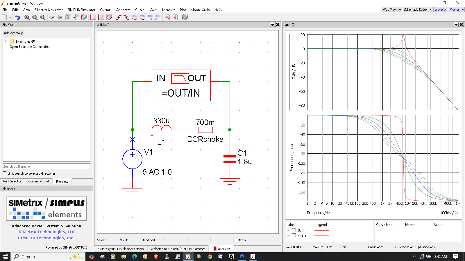The image size is (465, 261).
Task: Click the eye Show curves icon
Action: tap(52, 17)
